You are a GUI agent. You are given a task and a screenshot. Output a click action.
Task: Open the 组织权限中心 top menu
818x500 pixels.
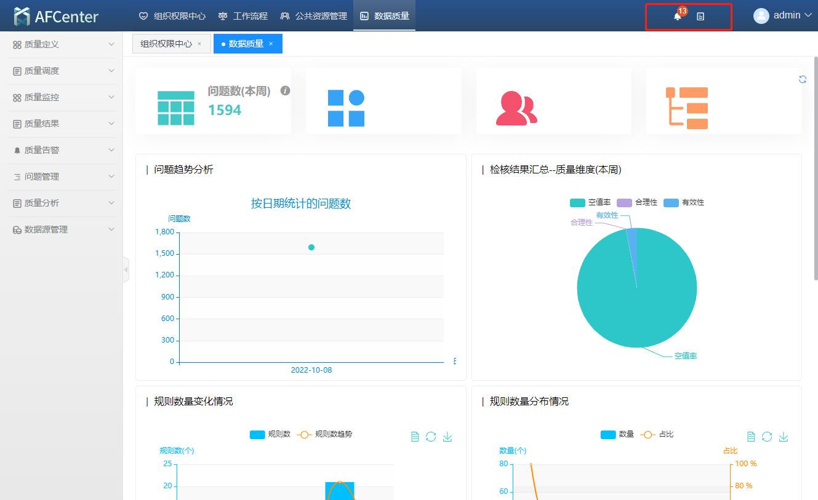tap(172, 16)
